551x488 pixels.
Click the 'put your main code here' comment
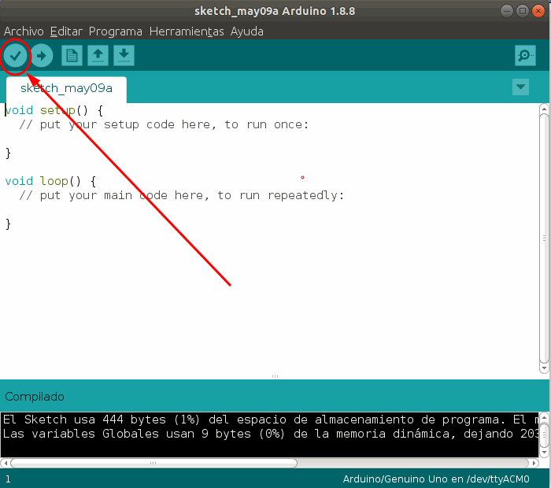[182, 195]
